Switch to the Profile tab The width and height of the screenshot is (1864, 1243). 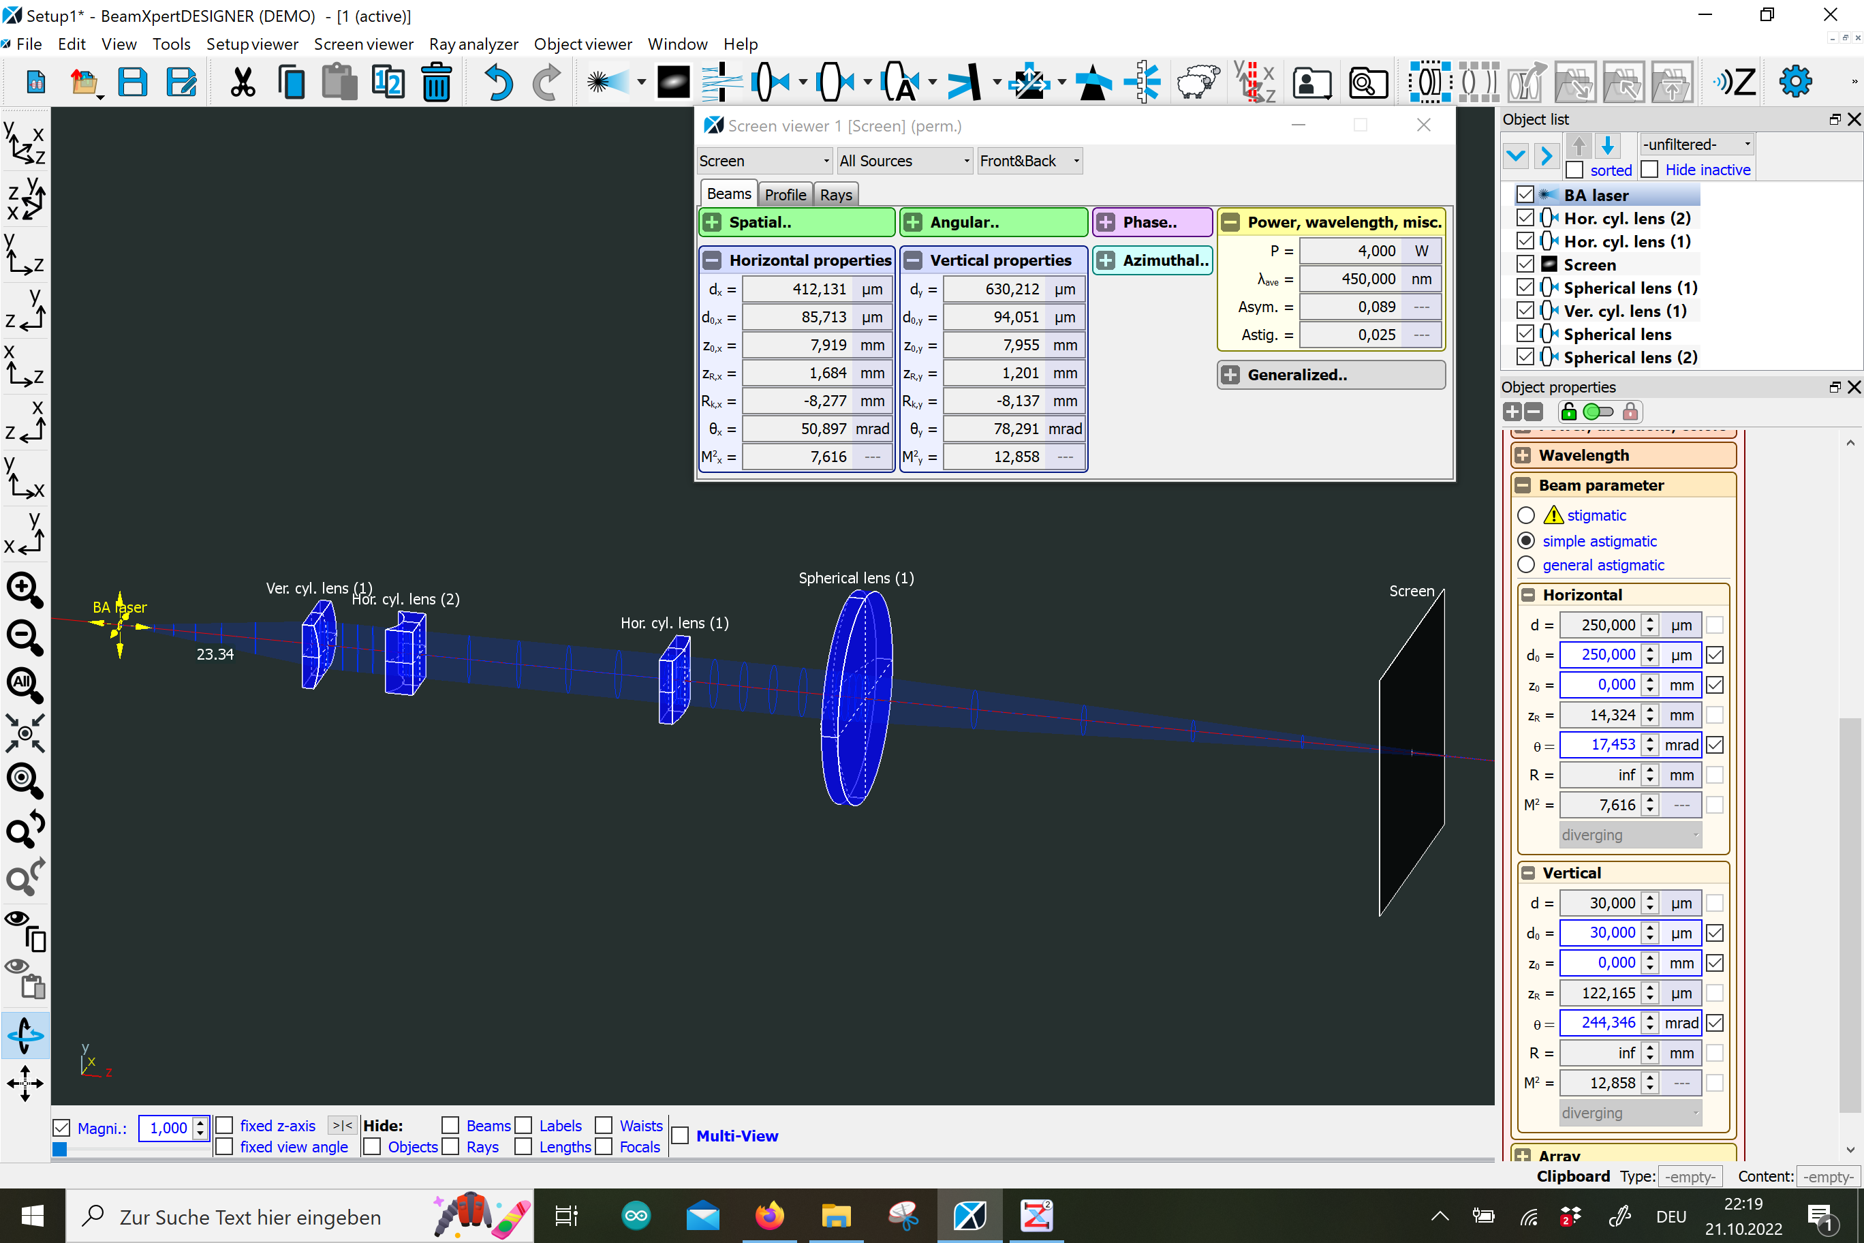(x=785, y=194)
